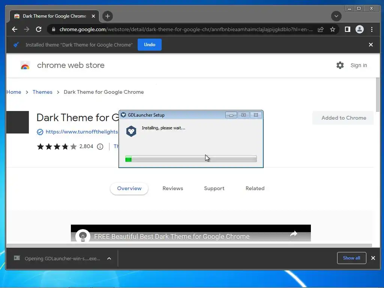
Task: Switch to the Reviews tab
Action: [x=172, y=189]
